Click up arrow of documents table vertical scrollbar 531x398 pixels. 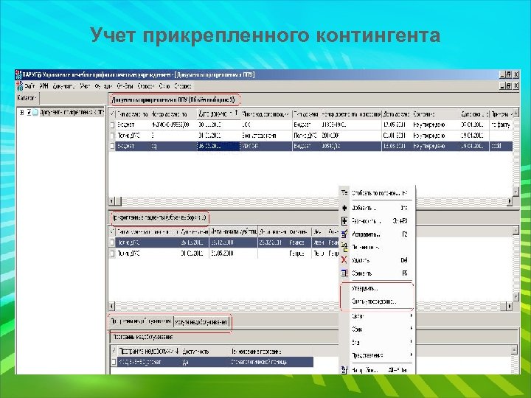tap(516, 112)
